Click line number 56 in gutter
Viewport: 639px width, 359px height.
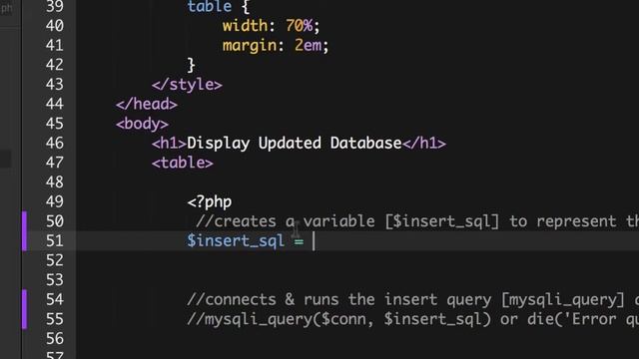point(55,339)
